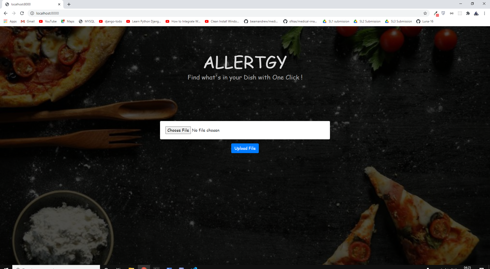Viewport: 490px width, 269px height.
Task: Click the Choose File button
Action: point(178,130)
